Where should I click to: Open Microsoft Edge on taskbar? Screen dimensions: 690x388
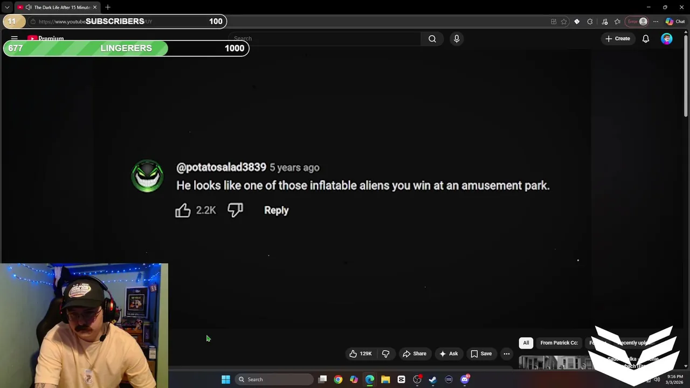pos(370,379)
